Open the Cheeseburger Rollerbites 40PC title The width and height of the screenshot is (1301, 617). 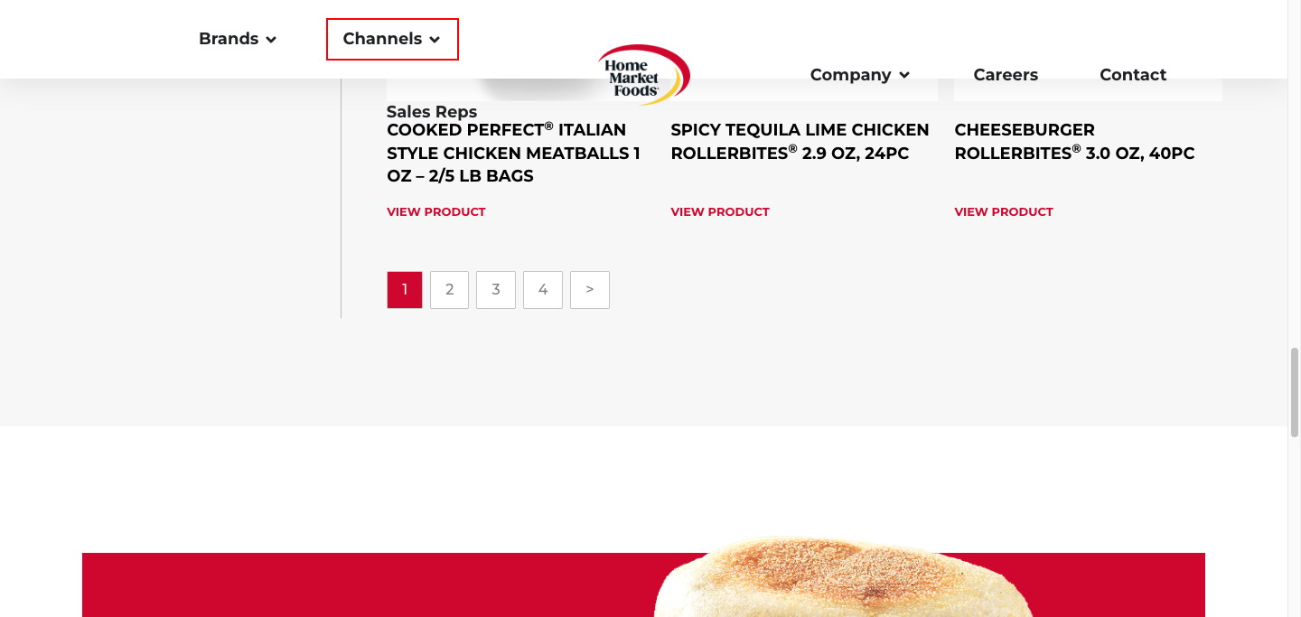[x=1074, y=142]
